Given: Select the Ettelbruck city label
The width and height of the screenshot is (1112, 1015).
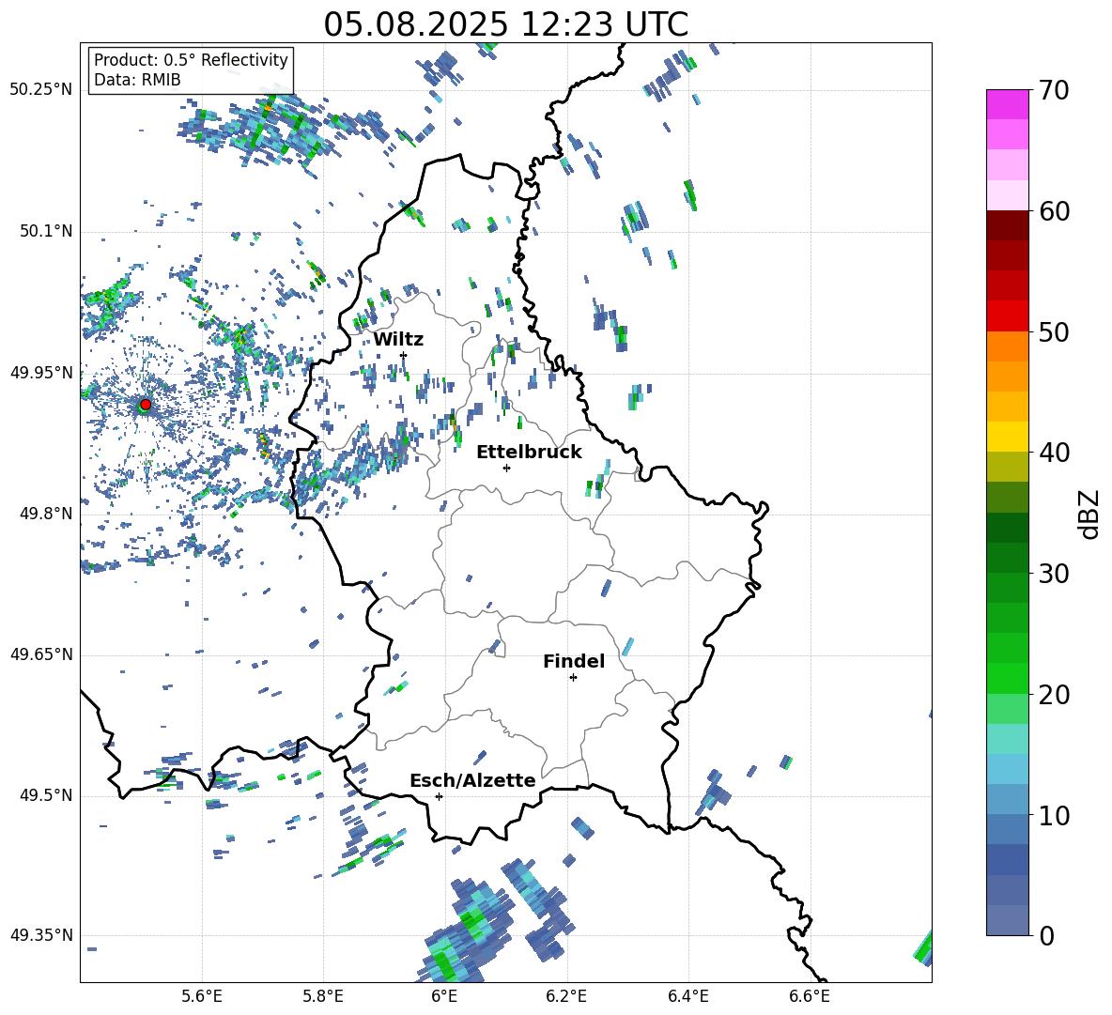Looking at the screenshot, I should pyautogui.click(x=529, y=453).
